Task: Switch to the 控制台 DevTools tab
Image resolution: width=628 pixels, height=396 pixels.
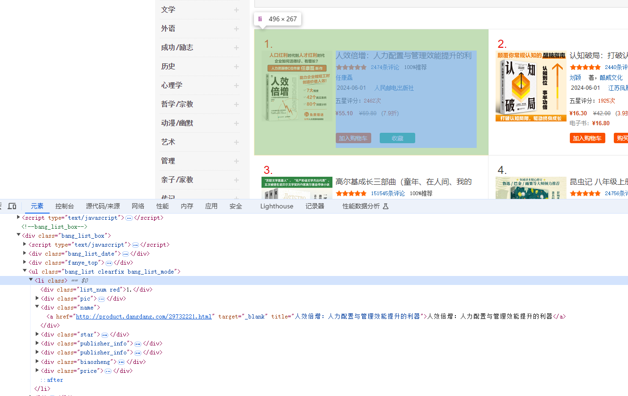Action: click(64, 206)
